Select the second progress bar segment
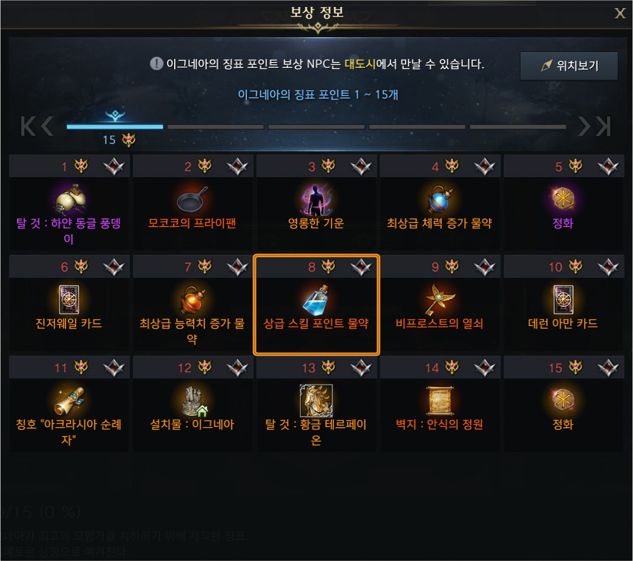The width and height of the screenshot is (633, 561). tap(216, 127)
